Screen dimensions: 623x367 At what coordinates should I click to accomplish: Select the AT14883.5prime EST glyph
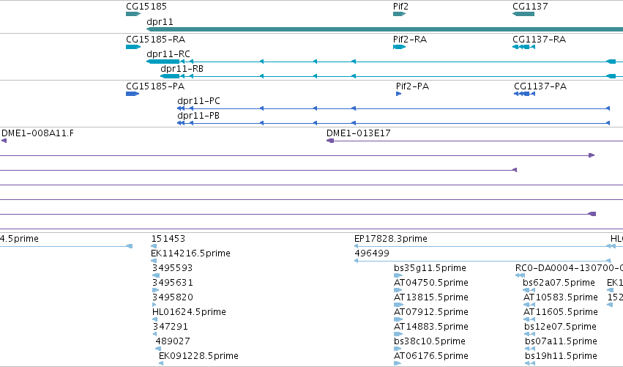coord(398,334)
